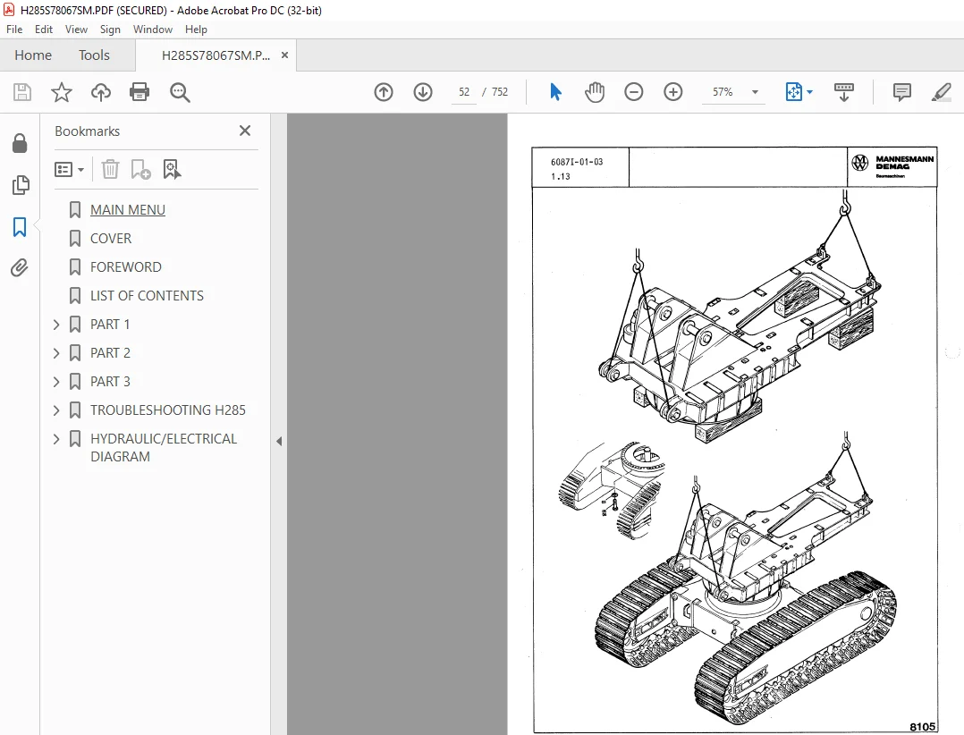Screen dimensions: 964x735
Task: Go to the previous page arrow
Action: pyautogui.click(x=384, y=92)
